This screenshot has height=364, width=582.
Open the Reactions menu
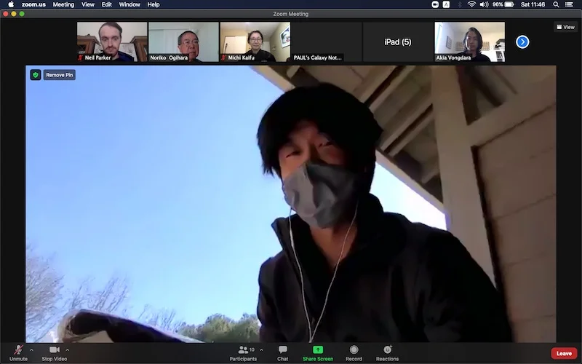[x=387, y=352]
